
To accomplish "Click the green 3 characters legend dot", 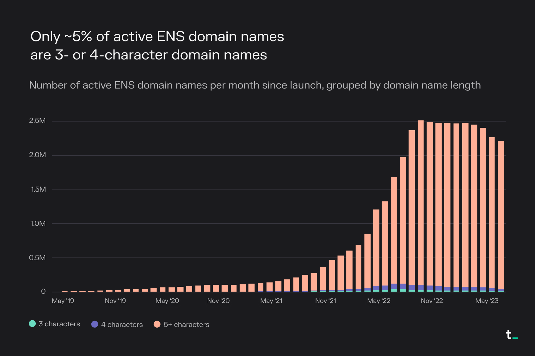I will coord(32,324).
